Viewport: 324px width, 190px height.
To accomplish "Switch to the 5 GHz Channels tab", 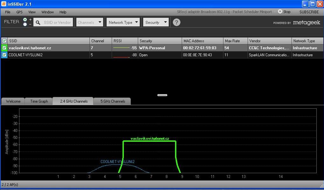I will pos(113,101).
